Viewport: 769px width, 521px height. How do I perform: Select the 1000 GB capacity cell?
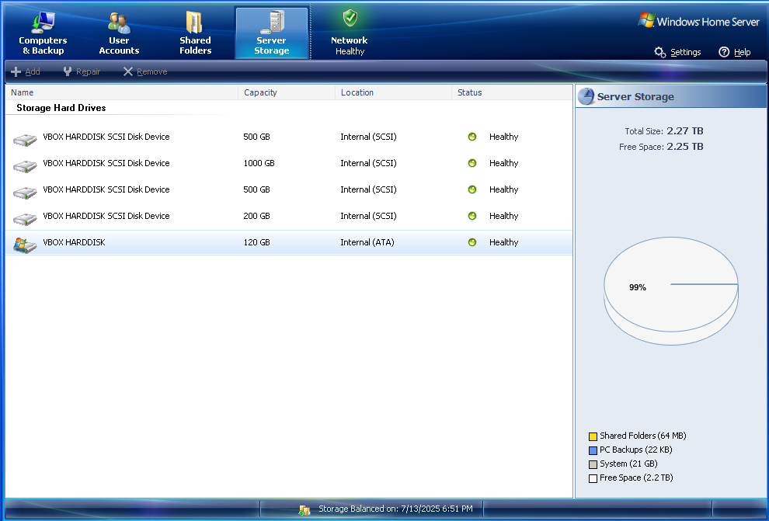coord(259,163)
